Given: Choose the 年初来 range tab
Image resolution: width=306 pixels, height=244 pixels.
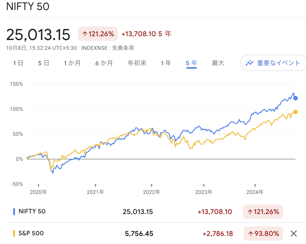Looking at the screenshot, I should tap(137, 63).
